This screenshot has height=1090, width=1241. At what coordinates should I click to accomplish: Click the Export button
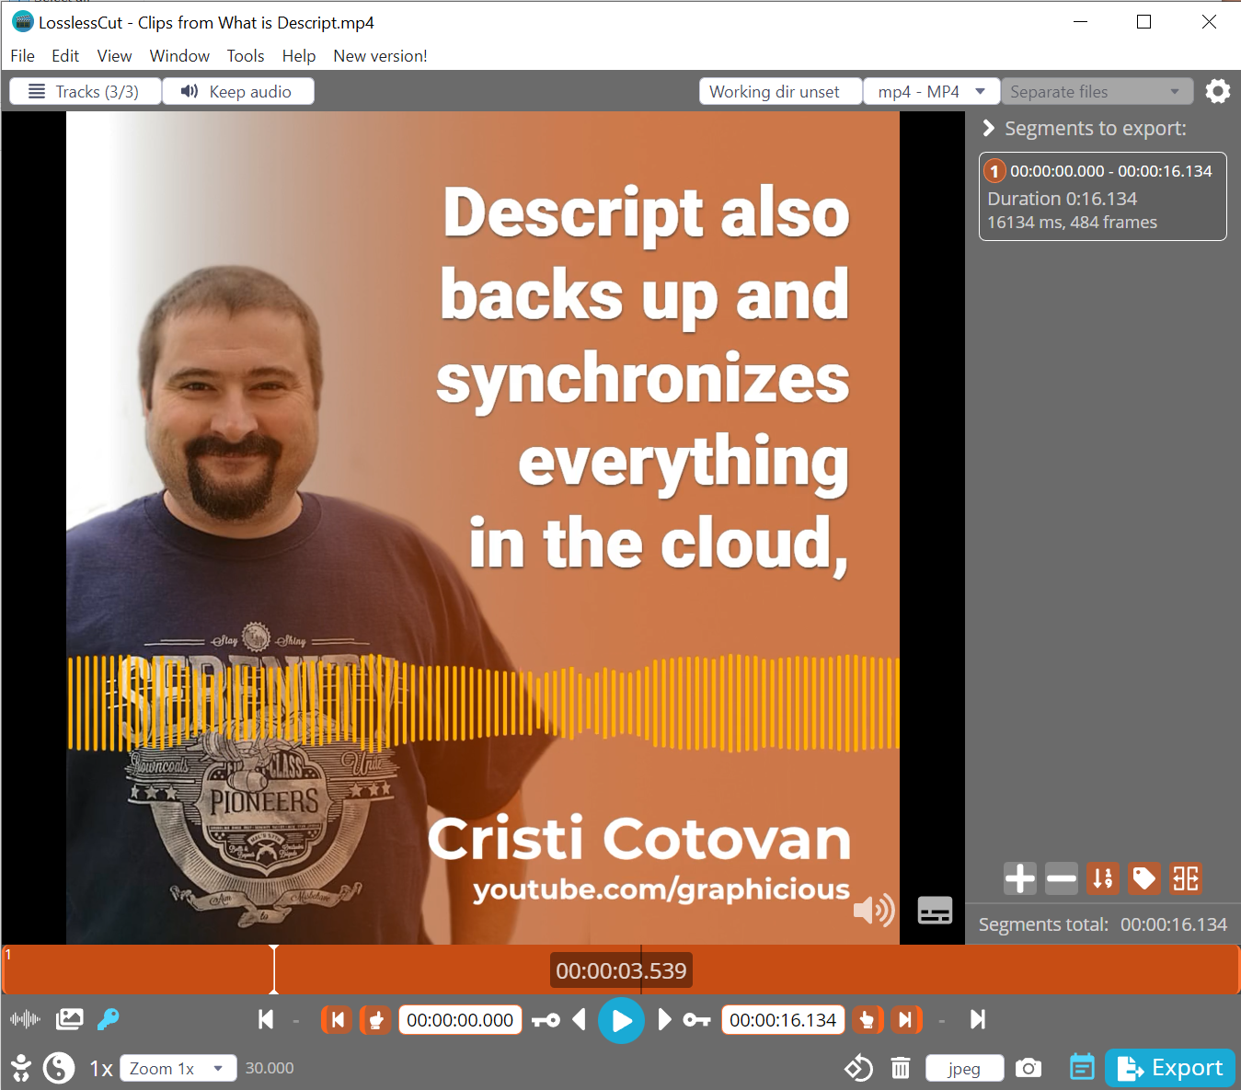click(x=1169, y=1068)
